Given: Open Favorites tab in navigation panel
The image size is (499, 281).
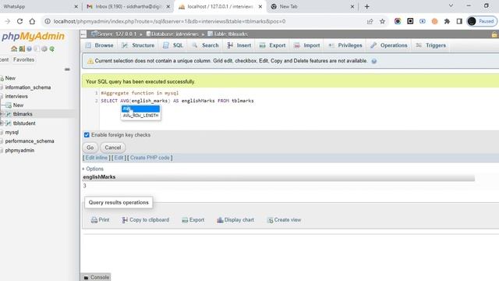Looking at the screenshot, I should tap(23, 59).
